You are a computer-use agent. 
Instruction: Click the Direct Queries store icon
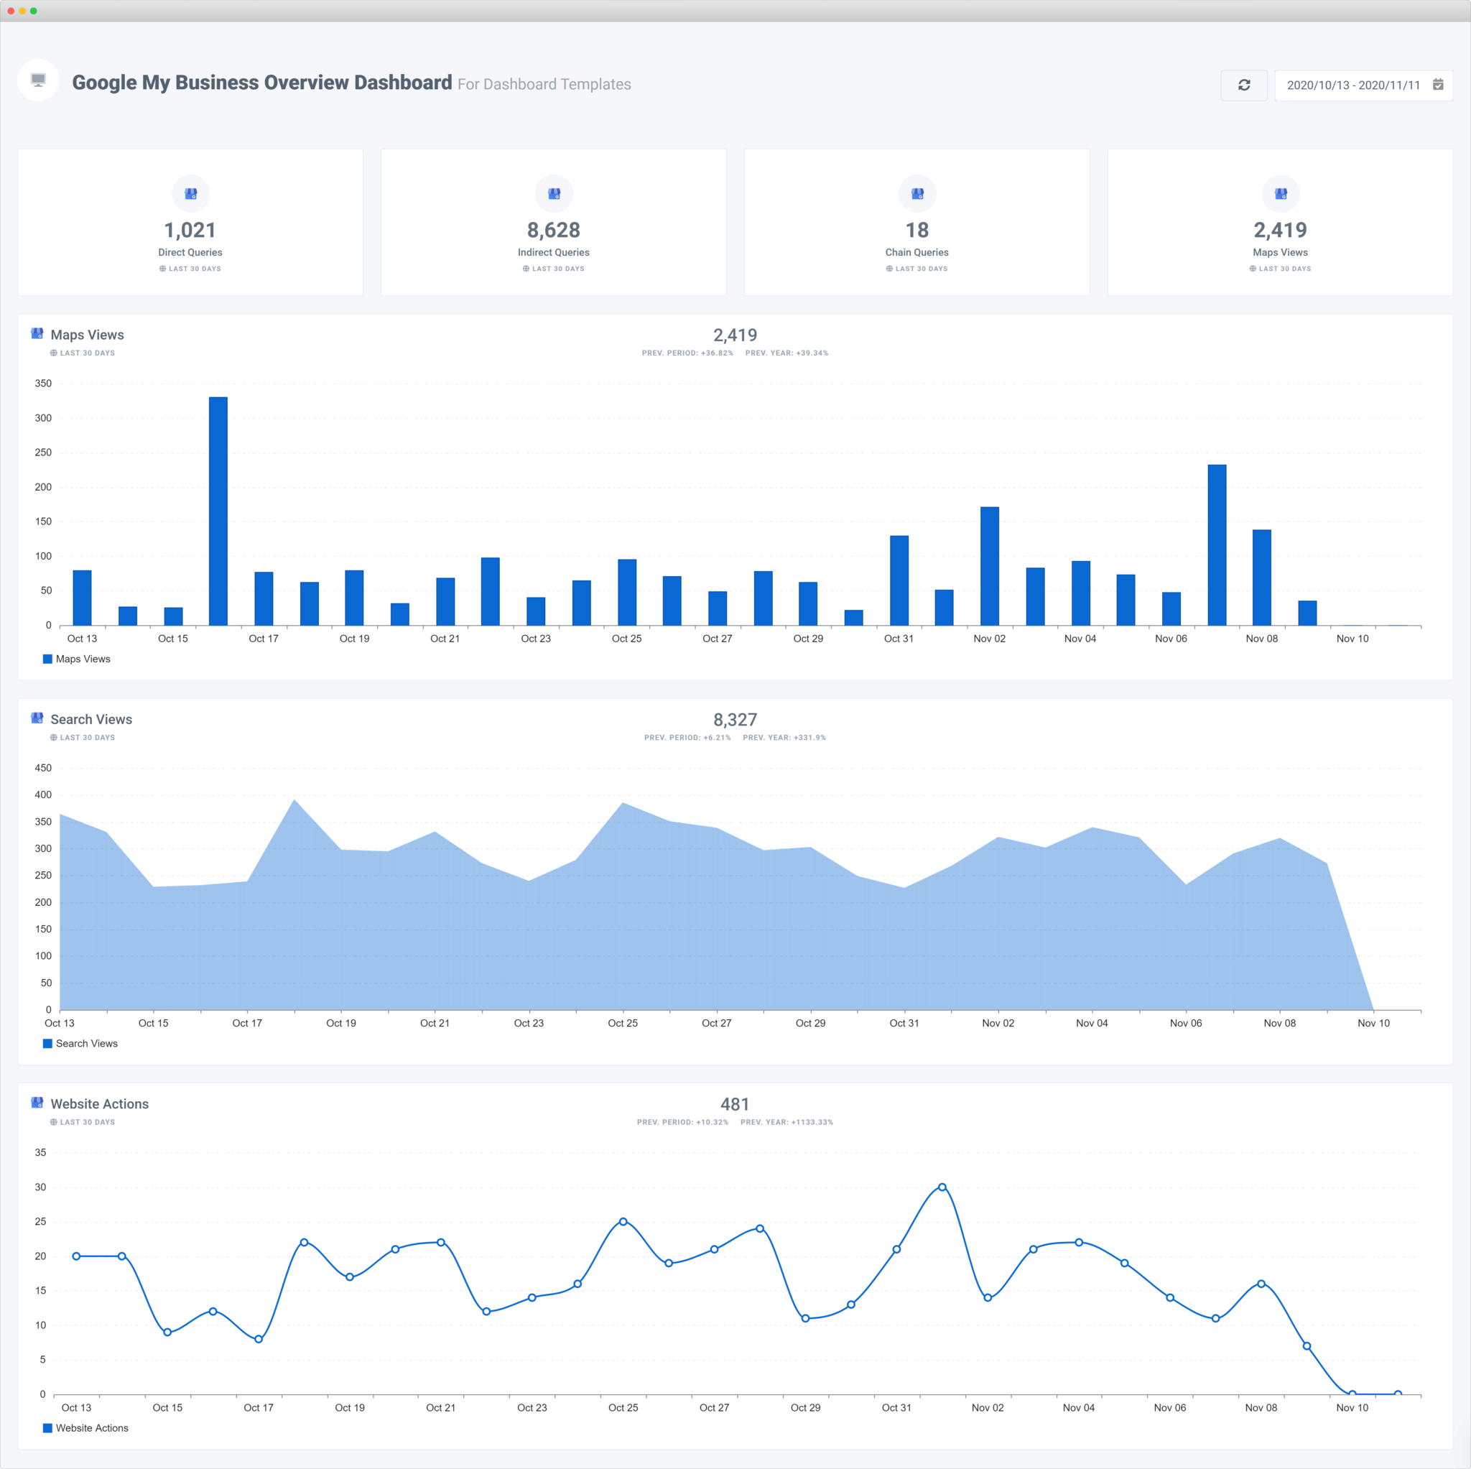[x=190, y=193]
